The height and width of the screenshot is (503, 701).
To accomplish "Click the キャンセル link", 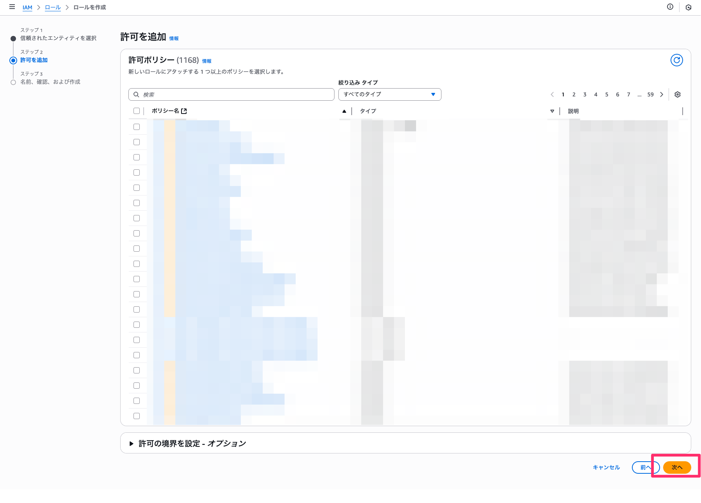I will pos(606,467).
